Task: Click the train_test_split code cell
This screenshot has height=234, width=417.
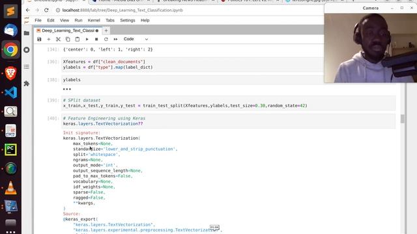Action: pos(229,103)
